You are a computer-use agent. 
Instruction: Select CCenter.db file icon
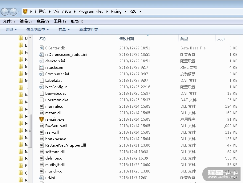pos(42,48)
